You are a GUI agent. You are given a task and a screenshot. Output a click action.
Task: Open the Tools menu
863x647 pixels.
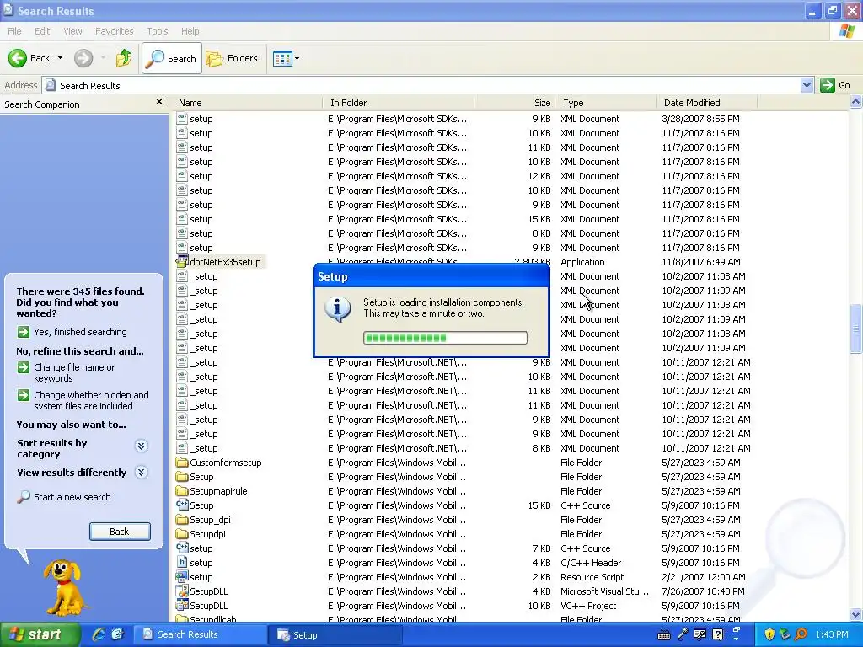point(157,31)
